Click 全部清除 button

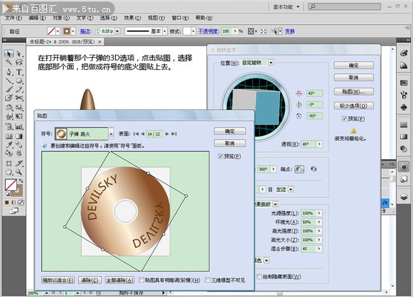coord(119,280)
